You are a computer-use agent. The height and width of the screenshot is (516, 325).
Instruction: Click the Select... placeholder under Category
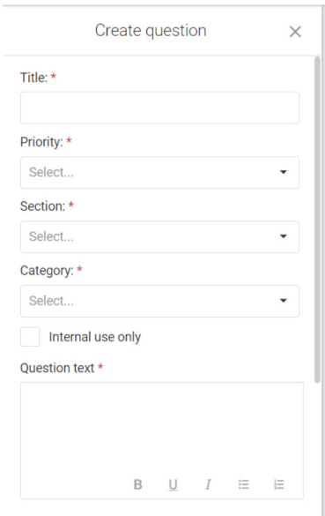click(x=51, y=301)
